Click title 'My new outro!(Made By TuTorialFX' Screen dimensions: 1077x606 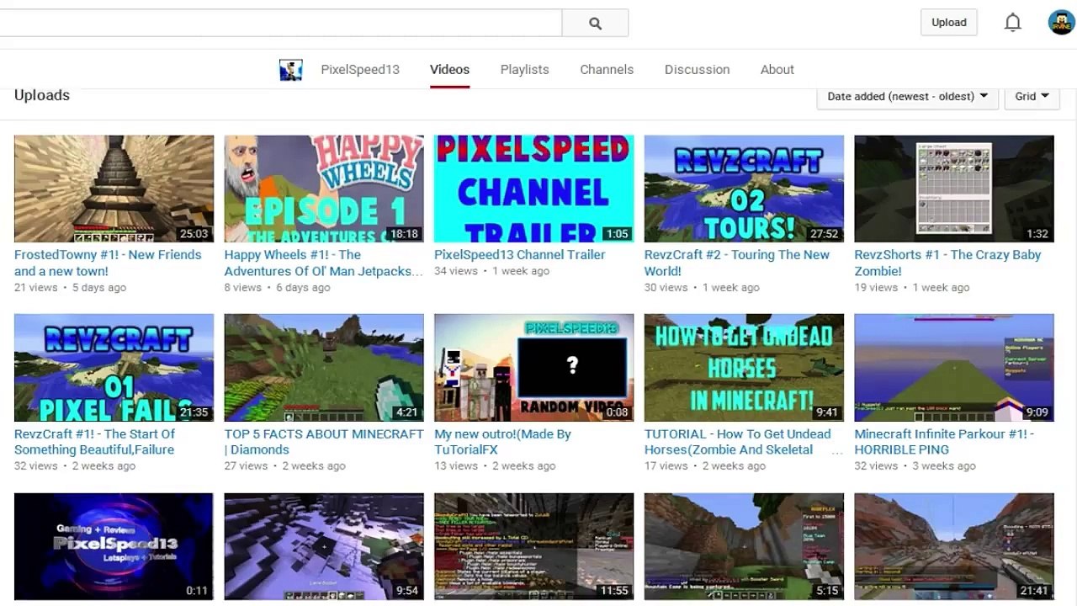point(502,442)
